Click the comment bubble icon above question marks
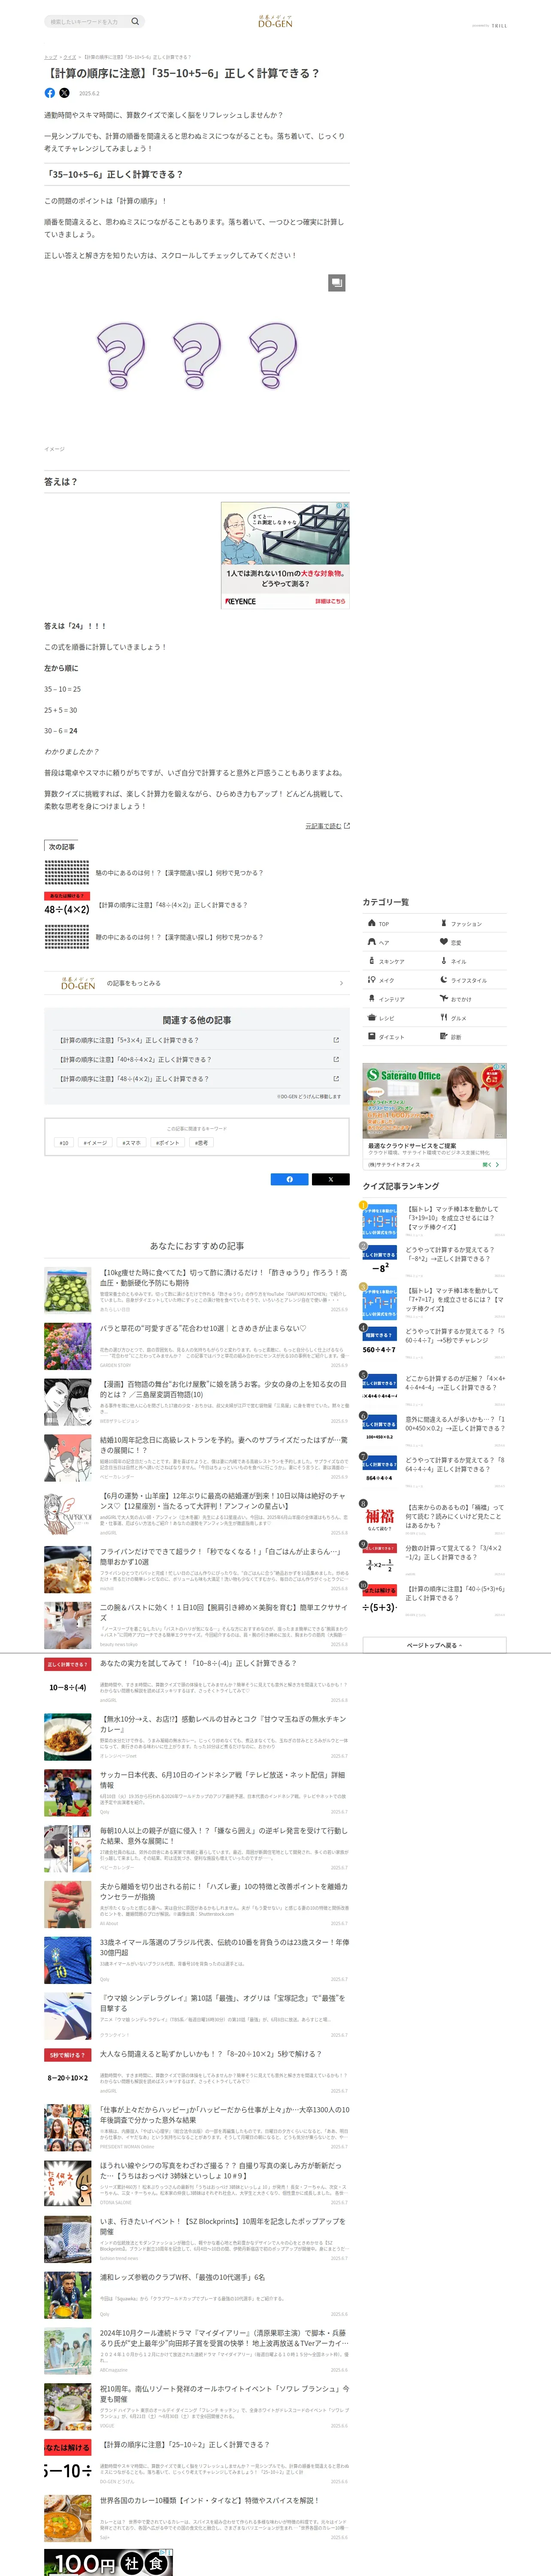This screenshot has width=551, height=2576. coord(337,283)
